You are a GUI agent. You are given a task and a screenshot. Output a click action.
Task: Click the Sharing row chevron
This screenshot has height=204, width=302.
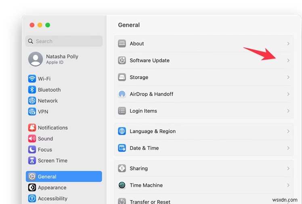[x=288, y=168]
